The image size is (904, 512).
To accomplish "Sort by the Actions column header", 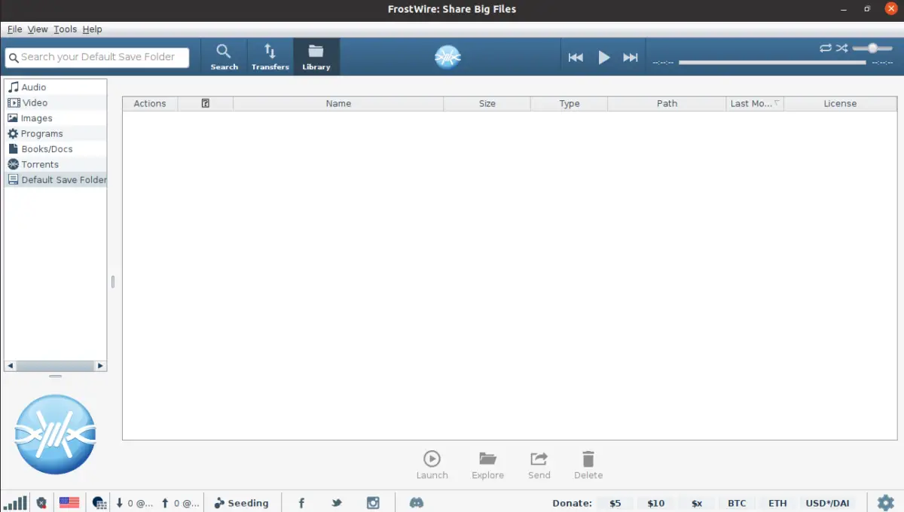I will (x=150, y=104).
